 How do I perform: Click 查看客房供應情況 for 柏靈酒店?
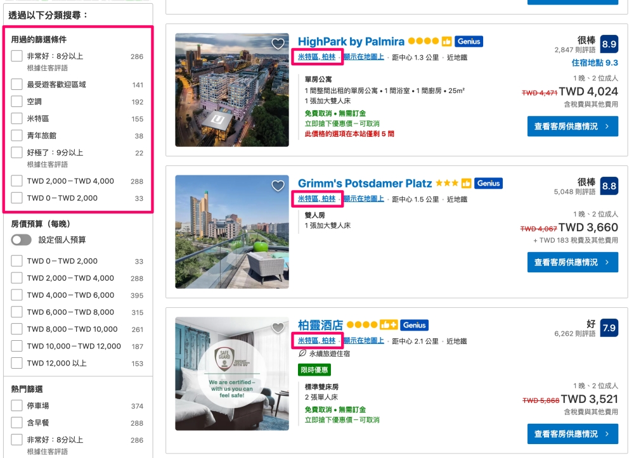[573, 434]
